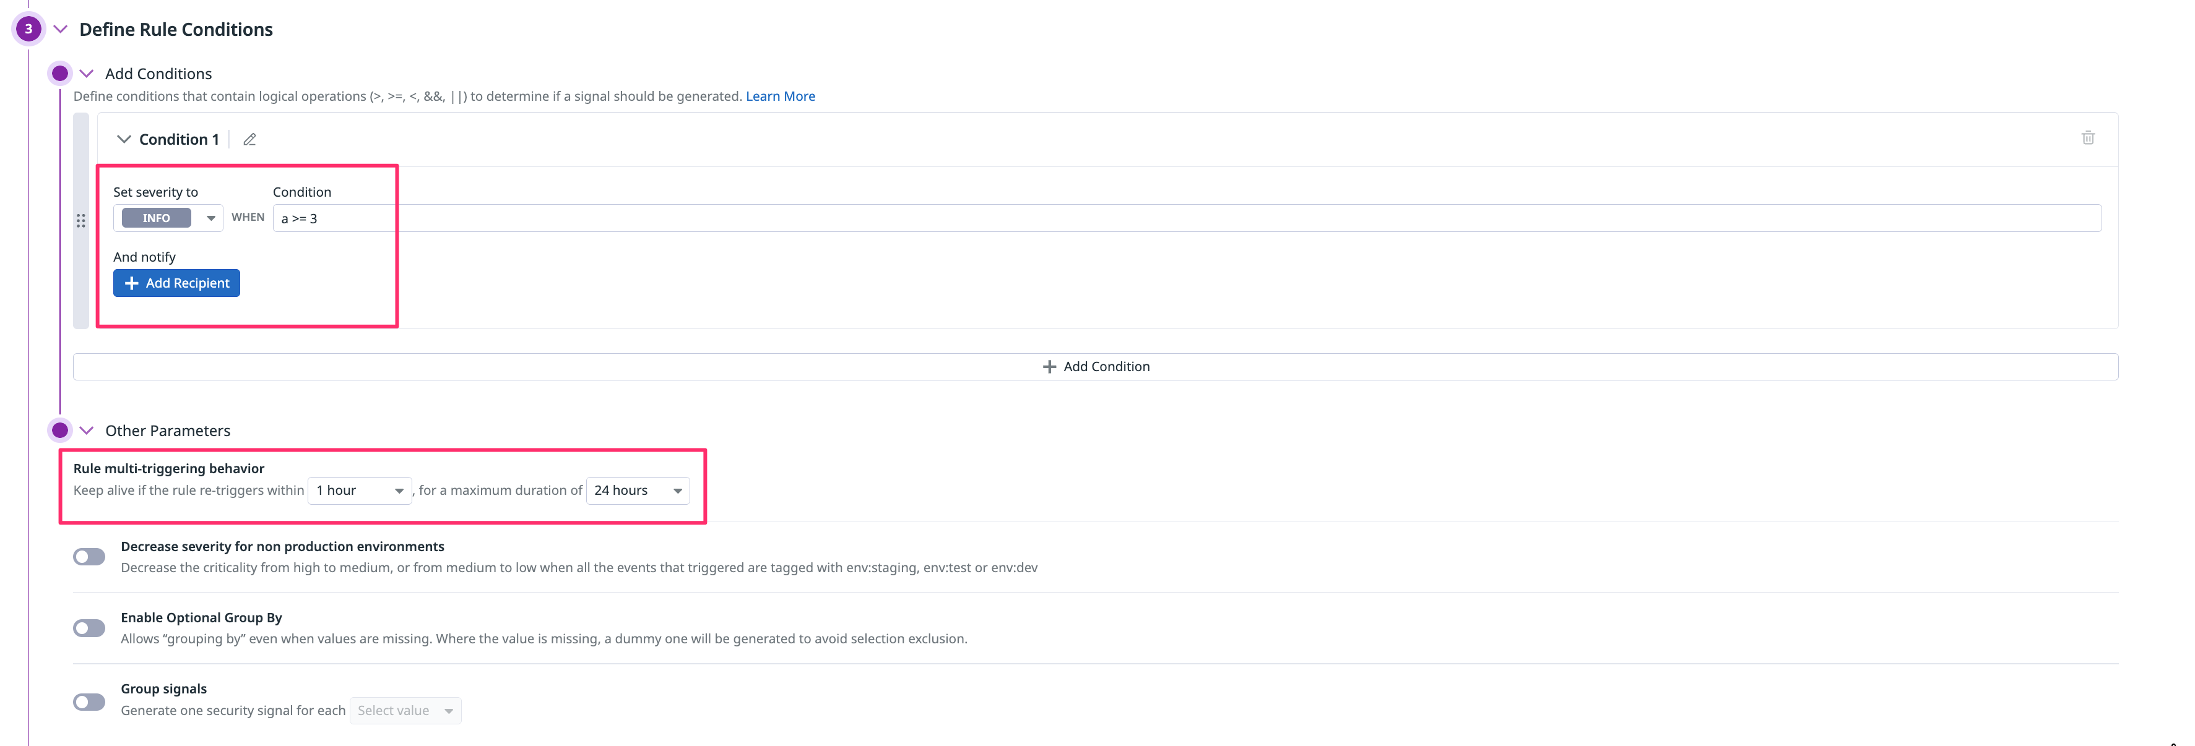Screen dimensions: 2195x746
Task: Click the plus icon beside Add Condition
Action: pyautogui.click(x=1049, y=367)
